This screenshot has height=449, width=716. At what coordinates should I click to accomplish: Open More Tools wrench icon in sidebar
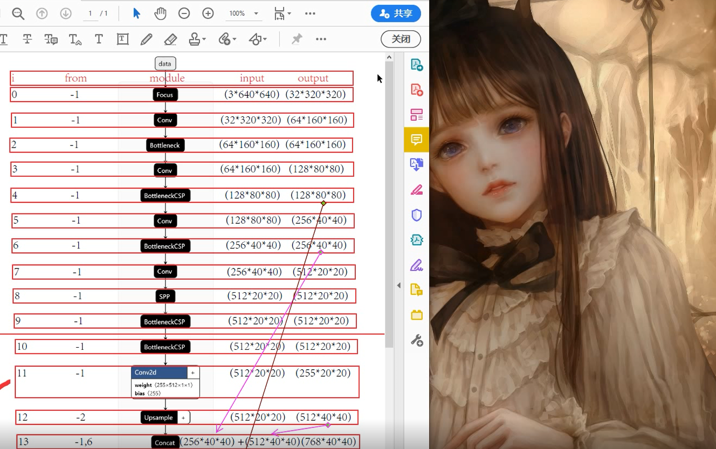[x=417, y=340]
